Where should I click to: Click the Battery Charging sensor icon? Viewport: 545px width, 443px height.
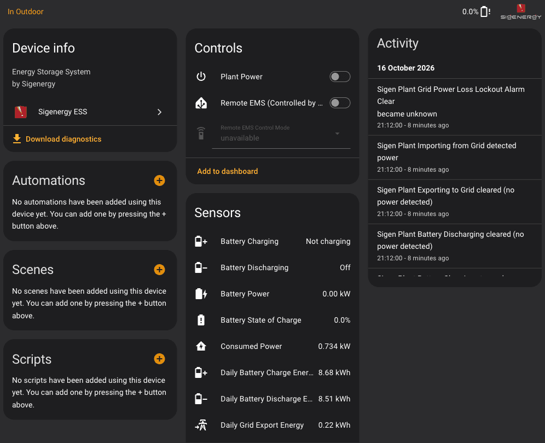pos(201,241)
